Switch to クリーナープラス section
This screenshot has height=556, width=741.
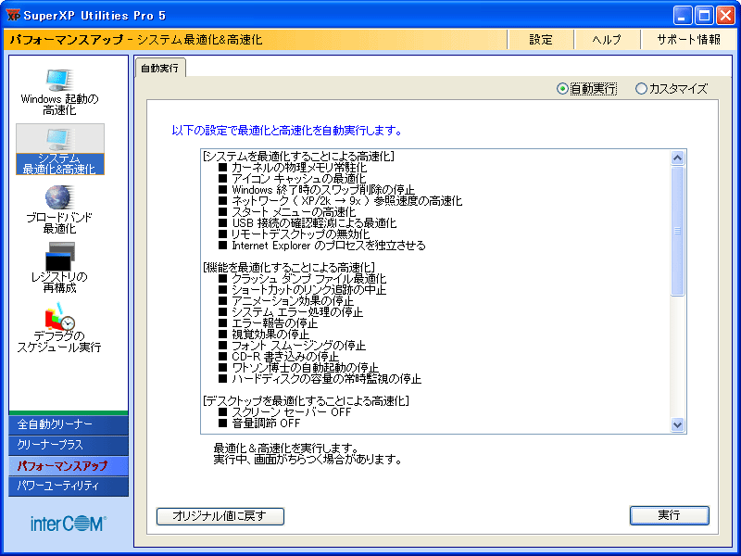click(x=69, y=445)
